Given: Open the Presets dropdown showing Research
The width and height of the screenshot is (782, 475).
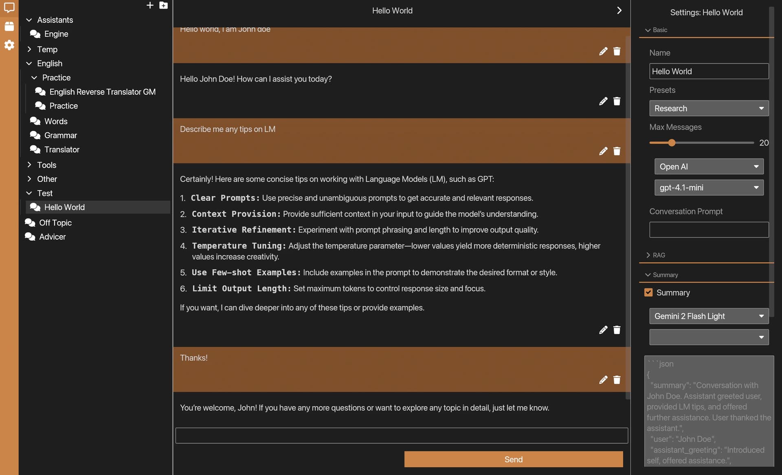Looking at the screenshot, I should (x=709, y=108).
